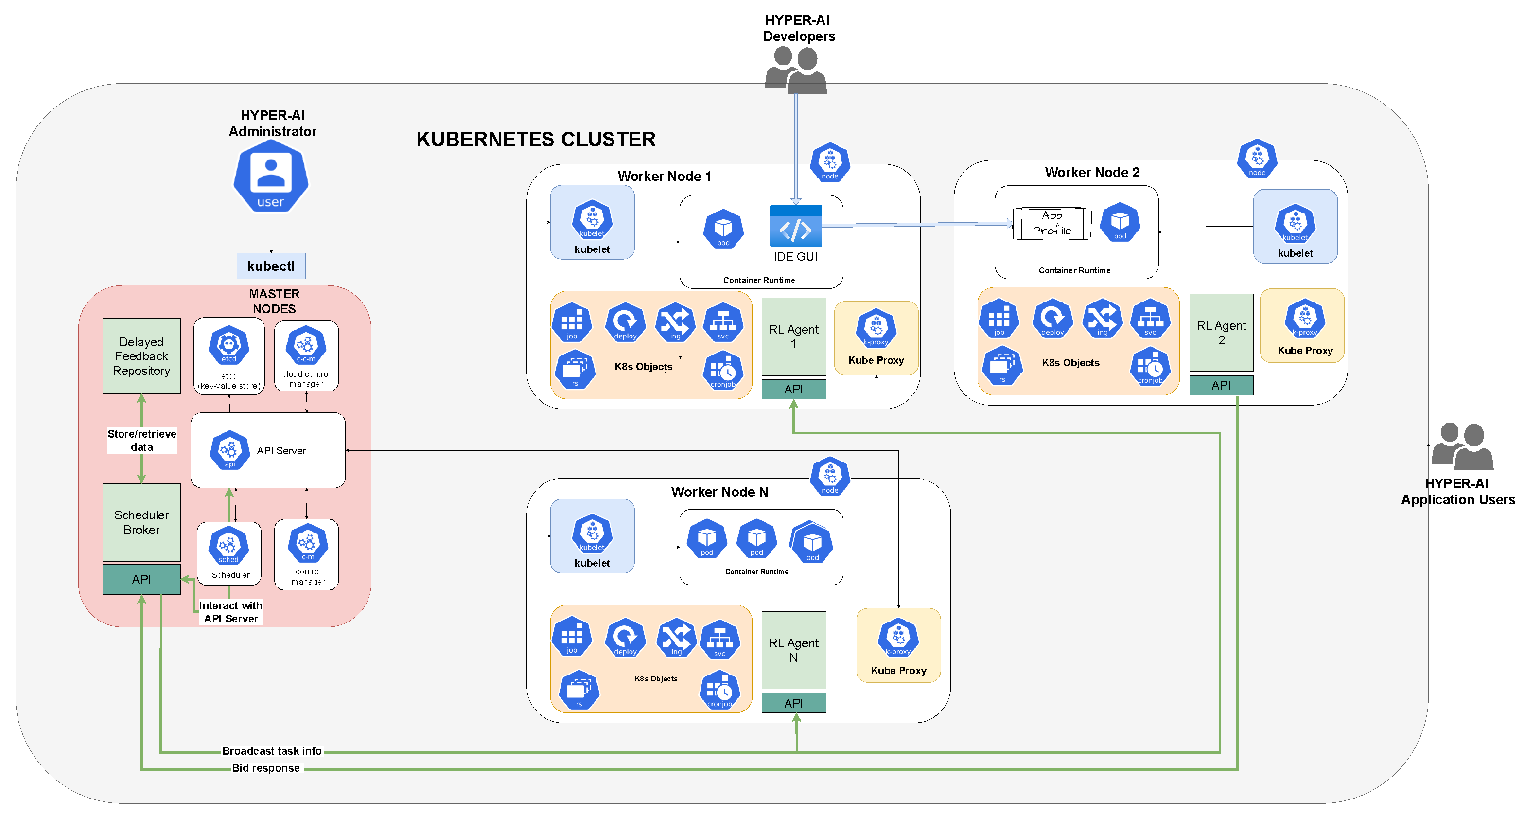Click the kubelet icon in Worker Node N

(592, 533)
